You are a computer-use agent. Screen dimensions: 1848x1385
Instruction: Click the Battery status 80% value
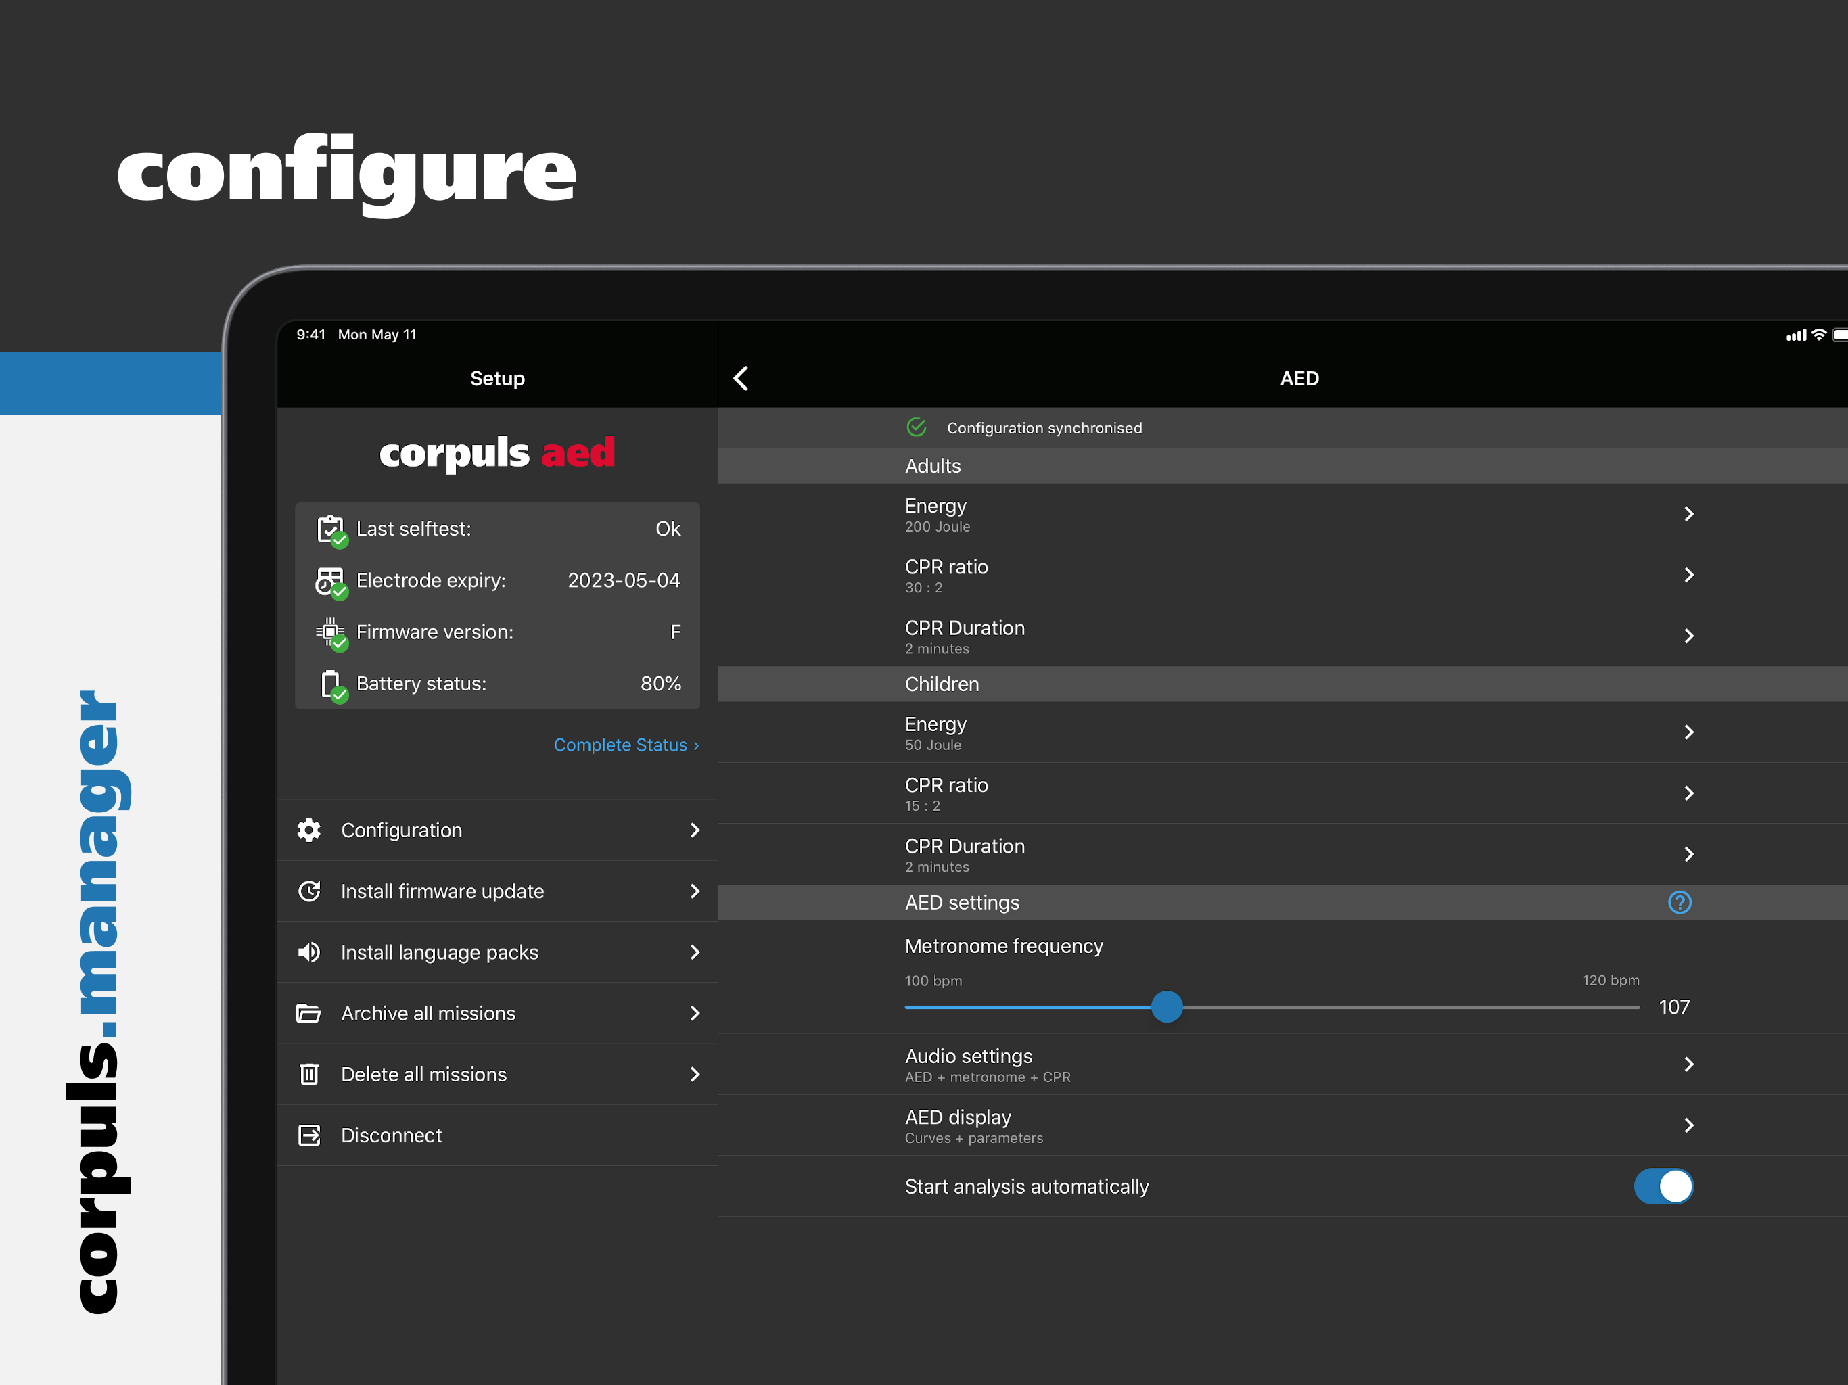[660, 683]
